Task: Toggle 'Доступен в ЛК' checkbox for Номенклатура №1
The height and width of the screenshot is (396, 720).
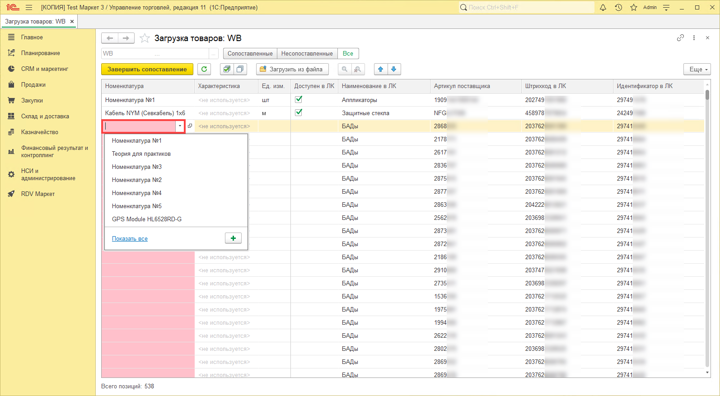Action: coord(299,99)
